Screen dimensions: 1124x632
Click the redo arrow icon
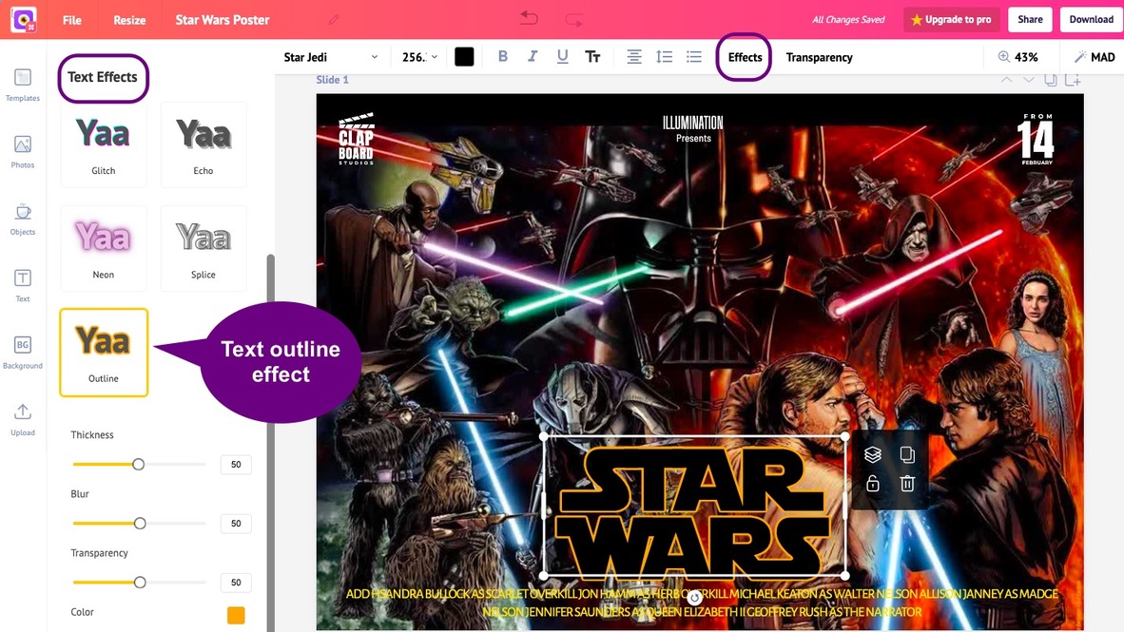point(573,20)
